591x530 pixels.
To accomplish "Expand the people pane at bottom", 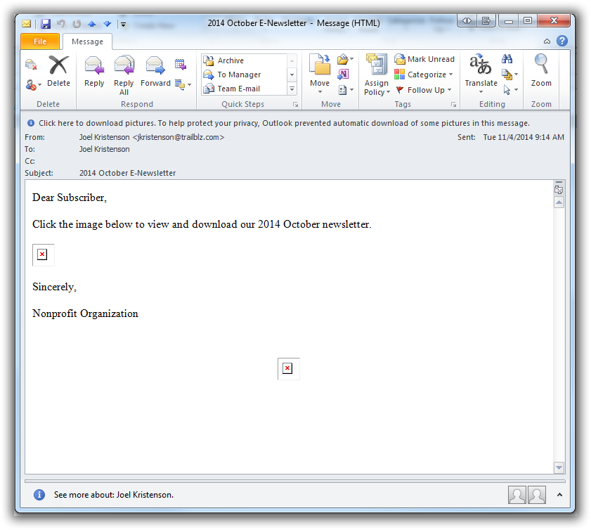I will (x=559, y=495).
